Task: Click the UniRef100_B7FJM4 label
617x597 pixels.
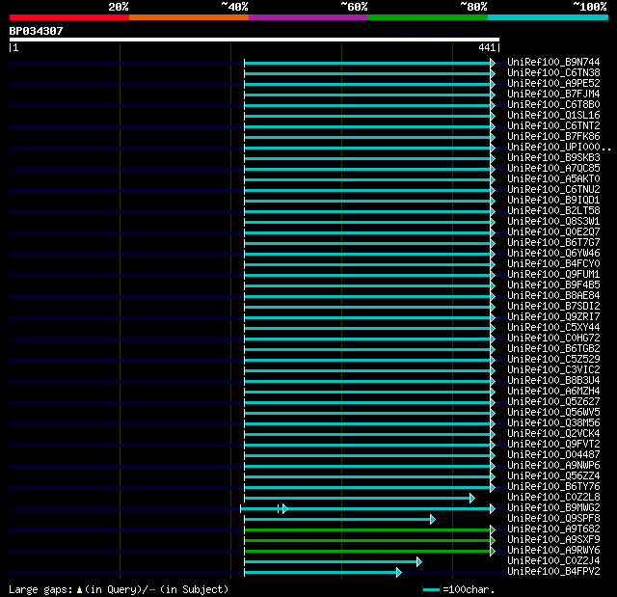Action: [x=553, y=95]
